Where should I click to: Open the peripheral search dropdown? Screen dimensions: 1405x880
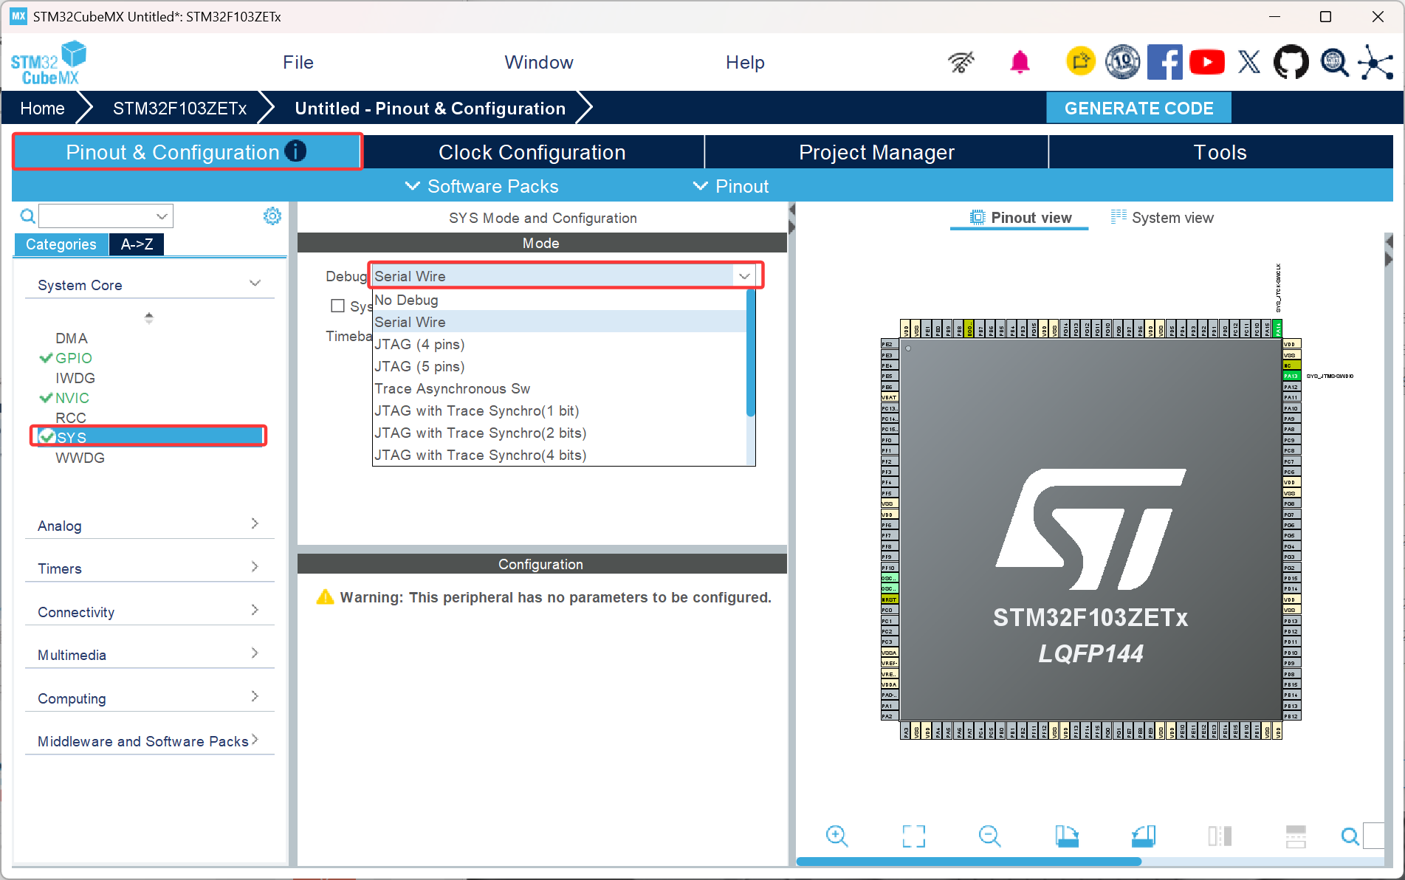coord(162,216)
